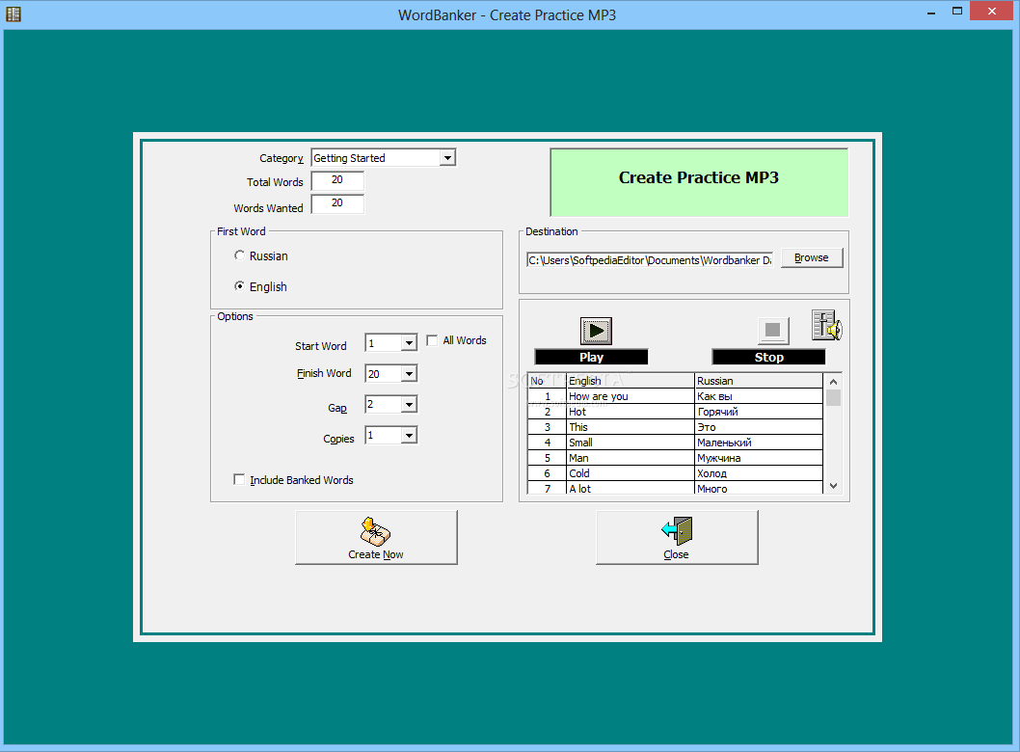The height and width of the screenshot is (752, 1020).
Task: Click the 'Много' Russian cell
Action: tap(759, 488)
